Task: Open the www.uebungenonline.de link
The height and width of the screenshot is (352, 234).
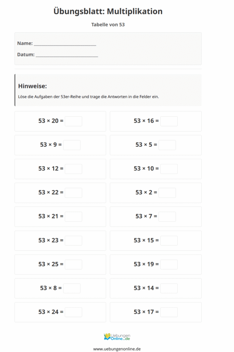Action: [x=117, y=349]
